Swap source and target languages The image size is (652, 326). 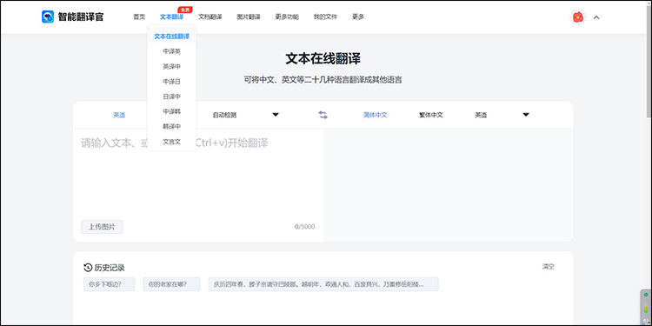(323, 115)
